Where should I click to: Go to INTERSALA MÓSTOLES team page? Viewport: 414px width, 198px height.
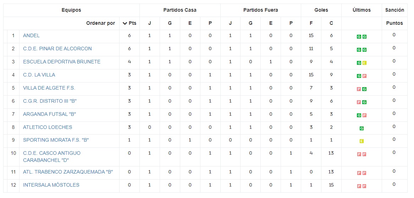tap(51, 185)
